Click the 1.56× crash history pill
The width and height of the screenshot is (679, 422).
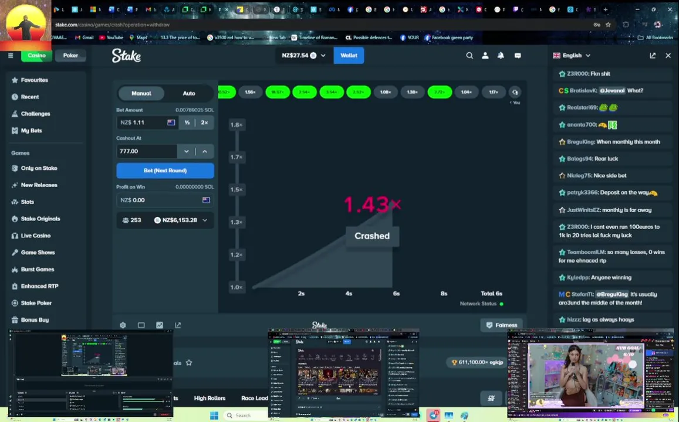(x=250, y=92)
